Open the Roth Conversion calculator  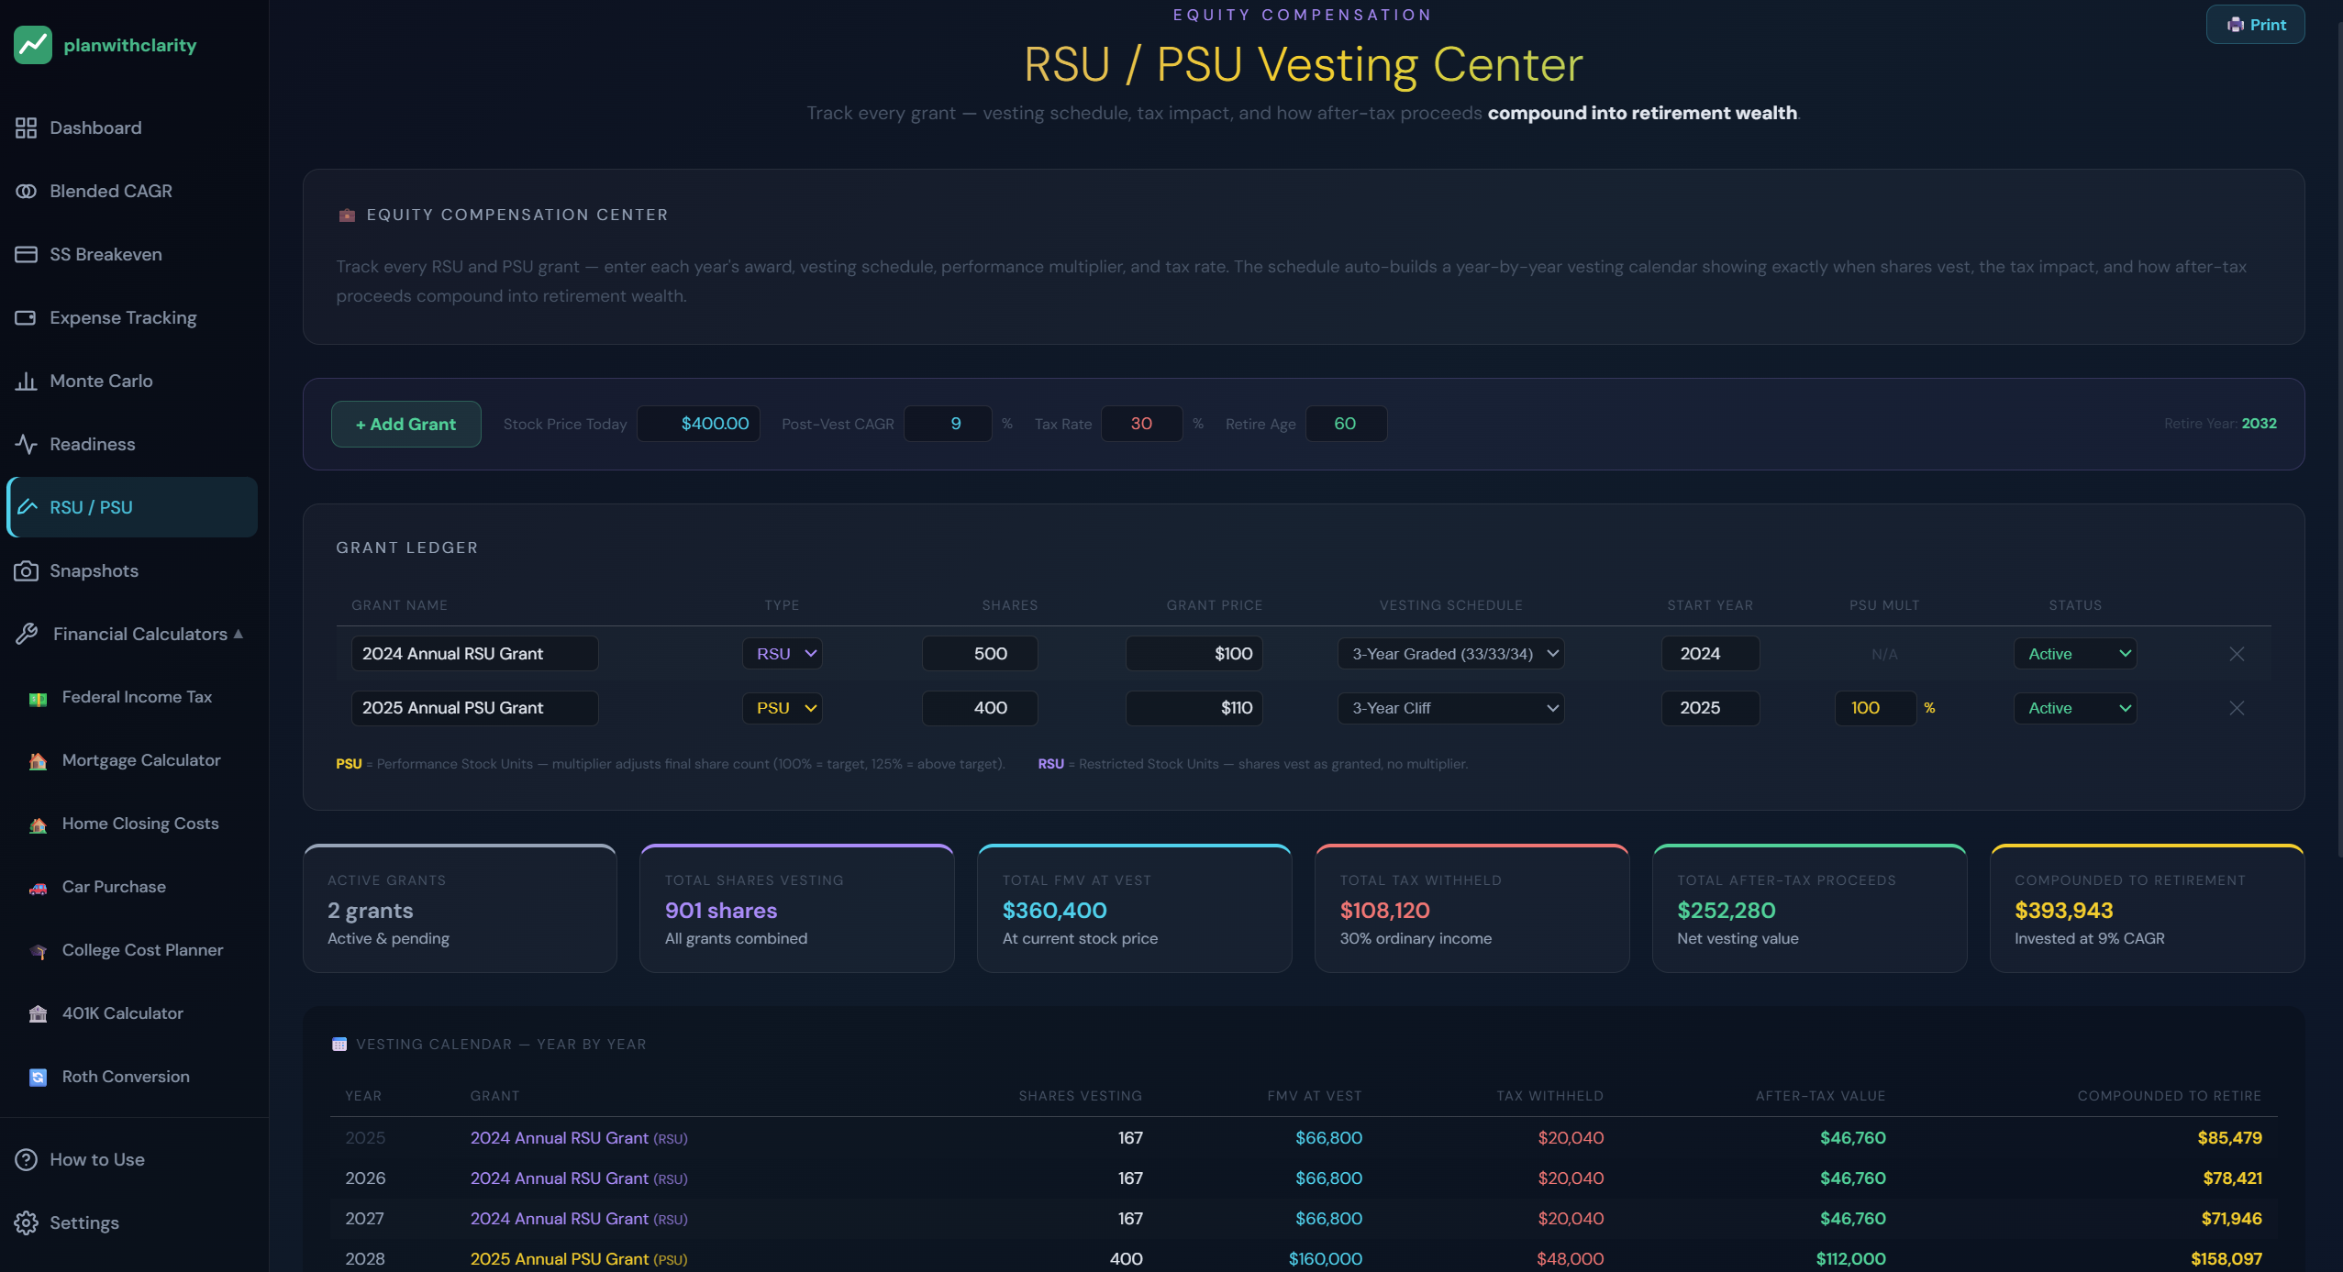coord(126,1077)
